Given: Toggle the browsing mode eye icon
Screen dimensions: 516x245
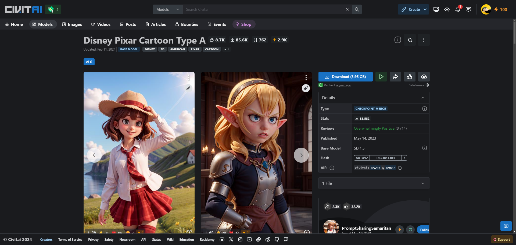Looking at the screenshot, I should (447, 9).
